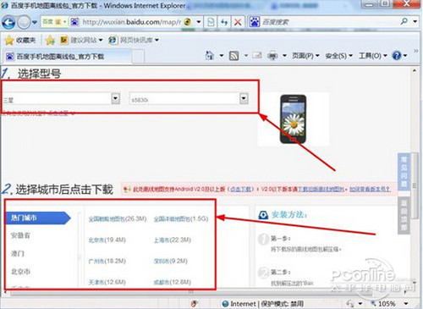Click the RSS feeds icon
Image resolution: width=423 pixels, height=309 pixels.
233,56
